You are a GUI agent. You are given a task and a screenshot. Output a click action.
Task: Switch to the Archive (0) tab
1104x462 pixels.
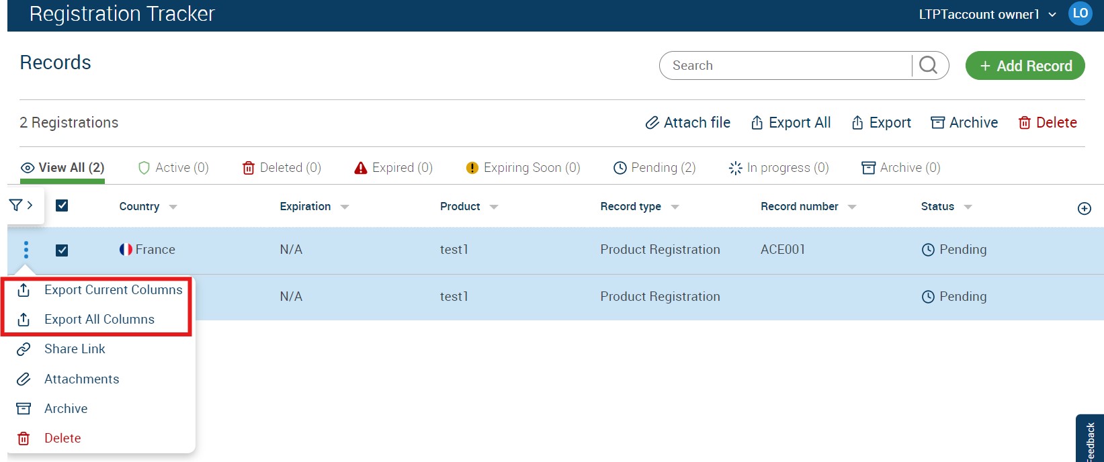[901, 167]
